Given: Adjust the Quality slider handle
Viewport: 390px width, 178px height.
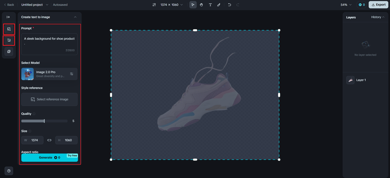Looking at the screenshot, I should (x=44, y=121).
